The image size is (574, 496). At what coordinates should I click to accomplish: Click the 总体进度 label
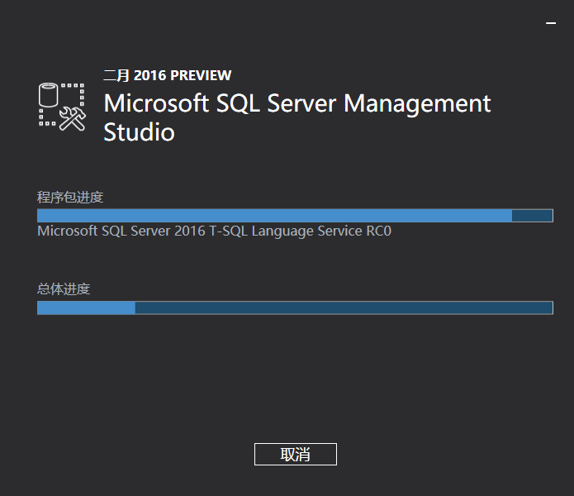click(64, 289)
